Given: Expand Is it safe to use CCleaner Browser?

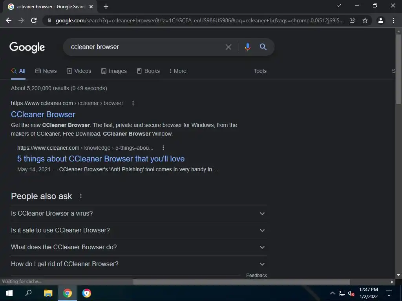Looking at the screenshot, I should point(139,230).
